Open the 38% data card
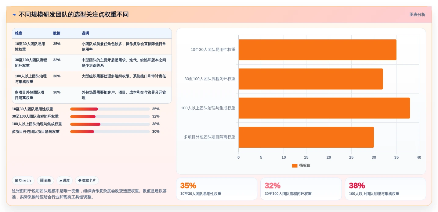 click(386, 189)
